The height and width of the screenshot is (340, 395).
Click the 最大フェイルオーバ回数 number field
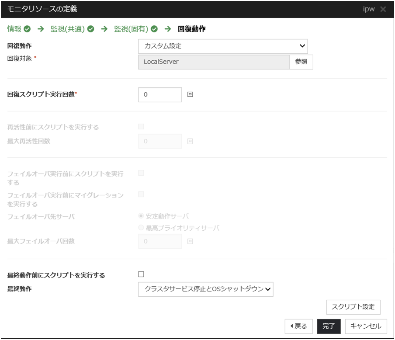[x=160, y=241]
